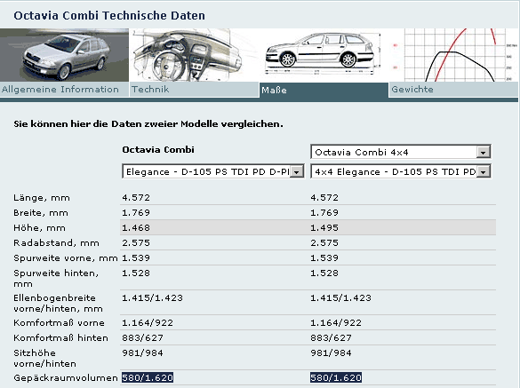
Task: Switch to the Technik tab
Action: coord(194,90)
